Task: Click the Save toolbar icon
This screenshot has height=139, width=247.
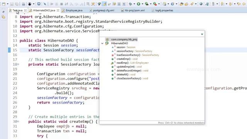Action: click(x=12, y=4)
